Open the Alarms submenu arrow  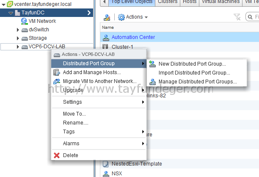(143, 144)
